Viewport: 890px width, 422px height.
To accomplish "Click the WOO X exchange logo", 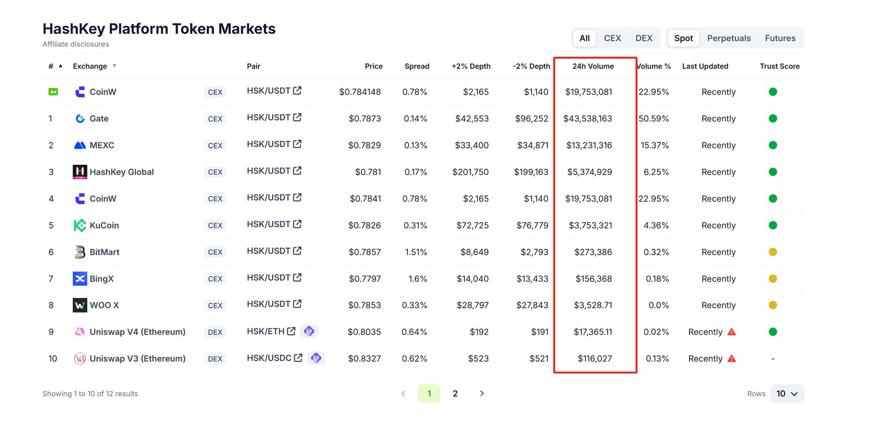I will [x=80, y=305].
